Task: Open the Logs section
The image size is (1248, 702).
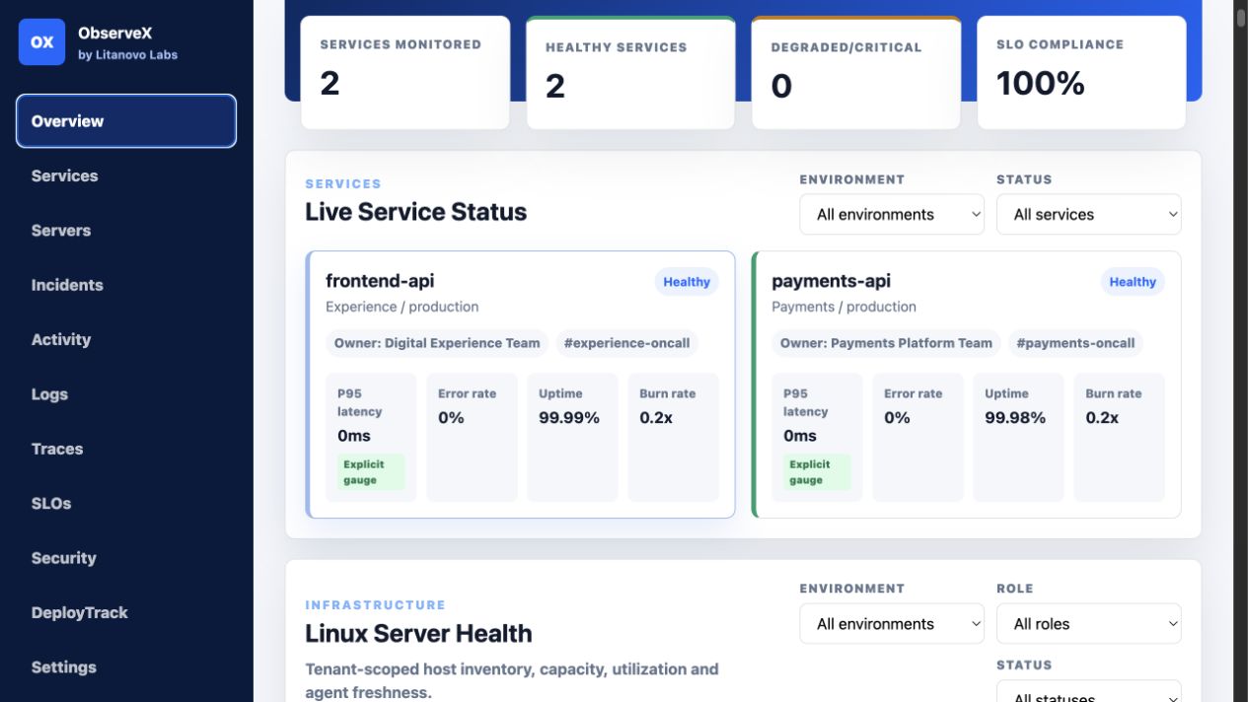Action: point(126,394)
